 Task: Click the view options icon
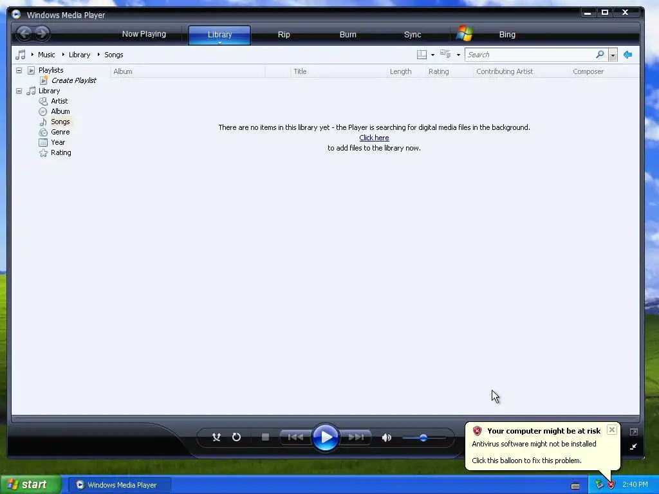tap(445, 54)
